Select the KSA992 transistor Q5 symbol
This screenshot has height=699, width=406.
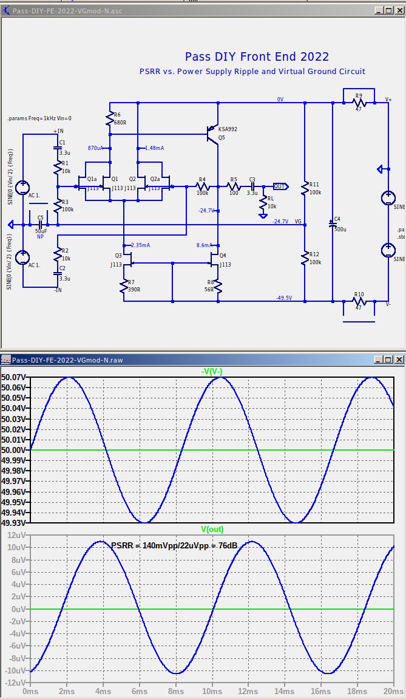click(214, 134)
